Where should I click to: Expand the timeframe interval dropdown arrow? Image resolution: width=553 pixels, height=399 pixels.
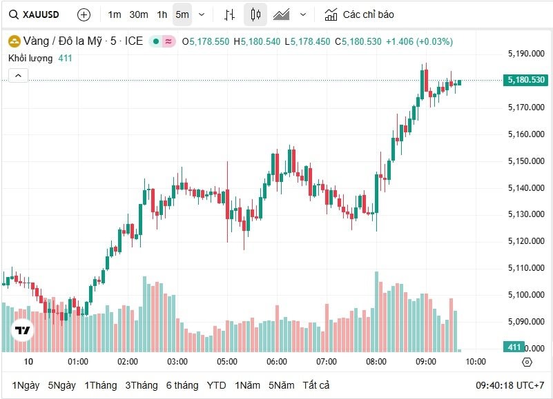(x=202, y=14)
